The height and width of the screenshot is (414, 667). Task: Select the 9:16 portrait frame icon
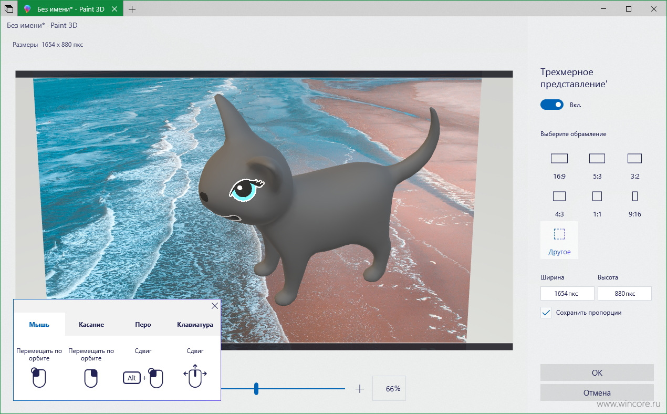pos(635,196)
